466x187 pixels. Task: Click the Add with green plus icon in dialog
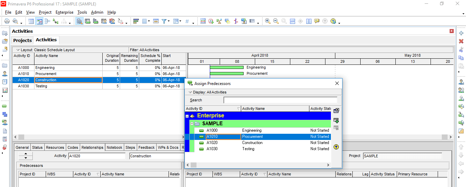[x=336, y=120]
